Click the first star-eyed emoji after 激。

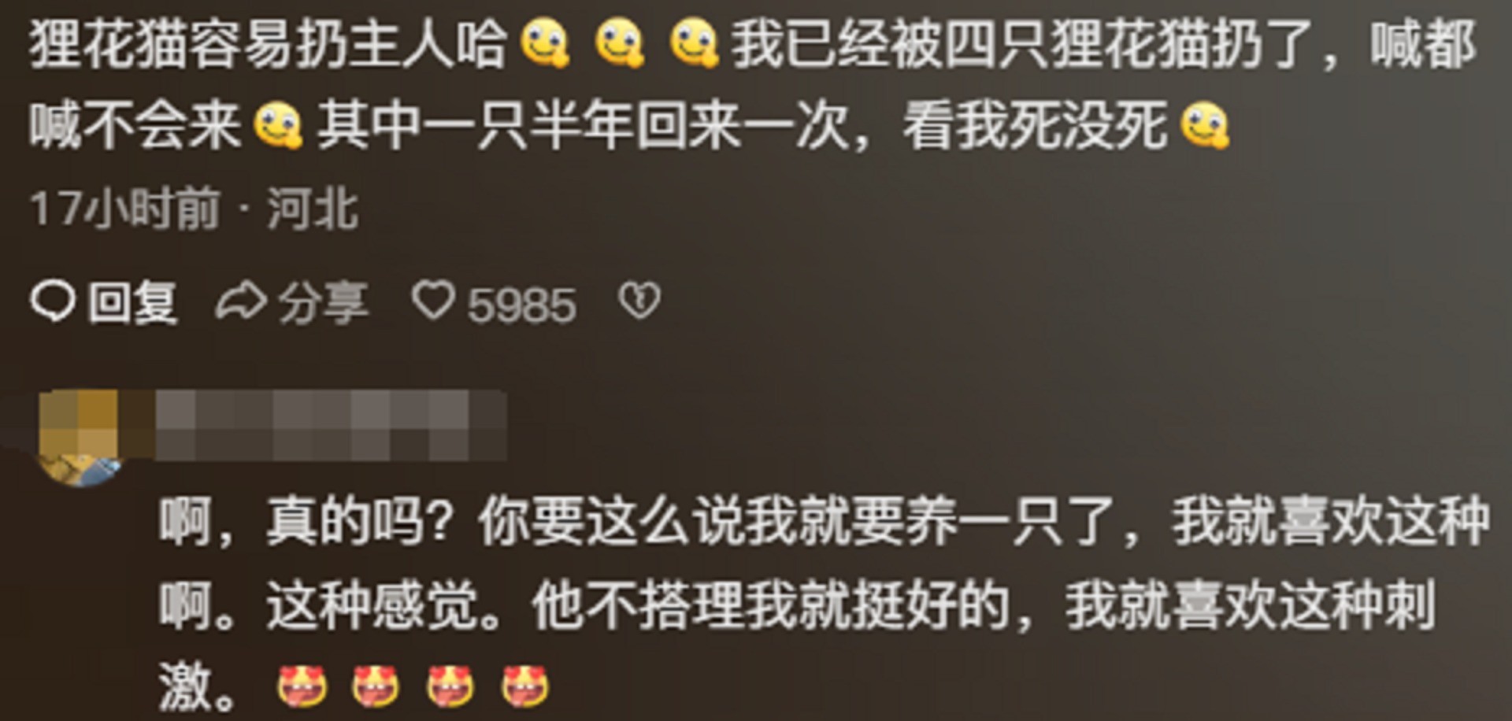click(302, 686)
